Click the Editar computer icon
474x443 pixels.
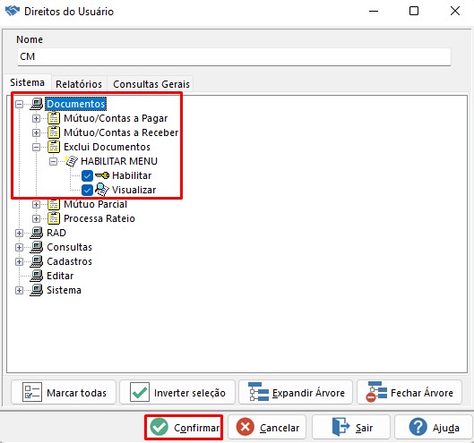coord(37,276)
